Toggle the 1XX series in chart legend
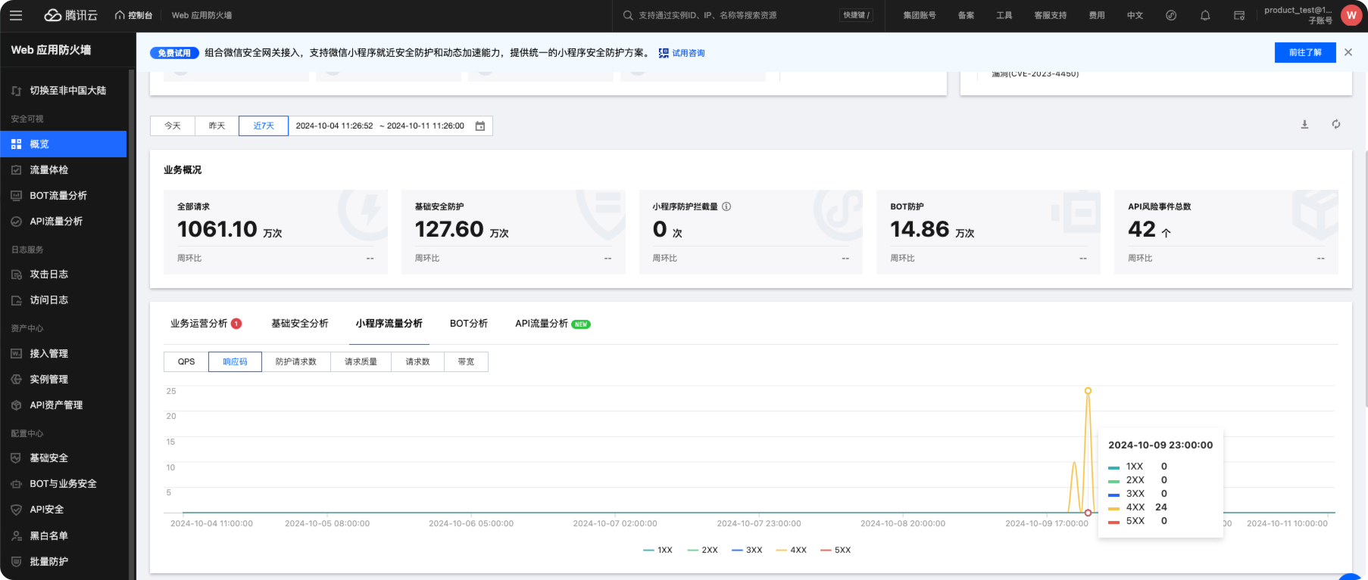This screenshot has width=1368, height=580. click(x=657, y=550)
